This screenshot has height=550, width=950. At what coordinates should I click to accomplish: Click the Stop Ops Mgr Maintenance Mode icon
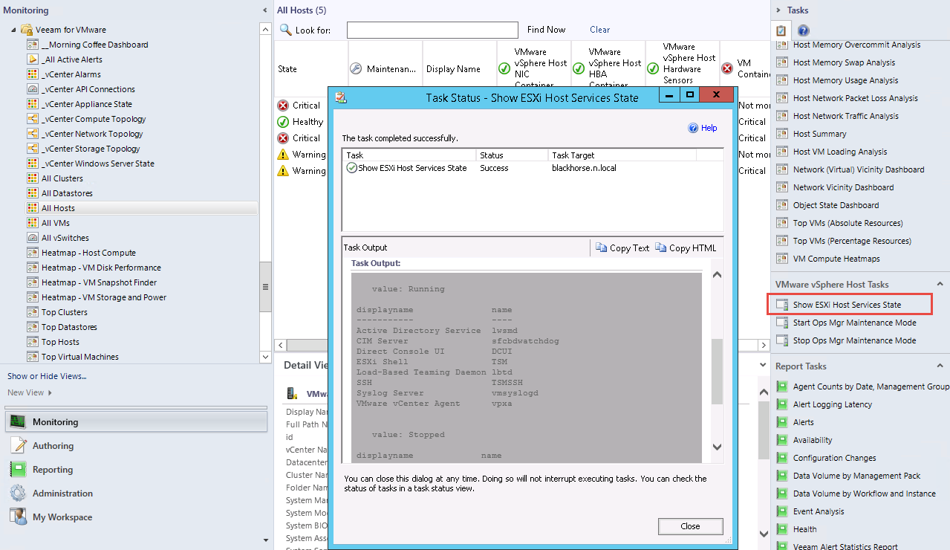click(781, 340)
